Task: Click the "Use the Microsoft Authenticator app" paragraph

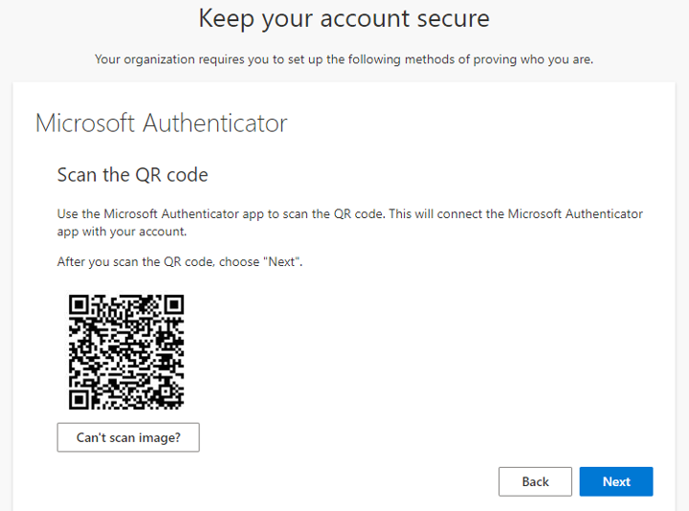Action: tap(350, 223)
